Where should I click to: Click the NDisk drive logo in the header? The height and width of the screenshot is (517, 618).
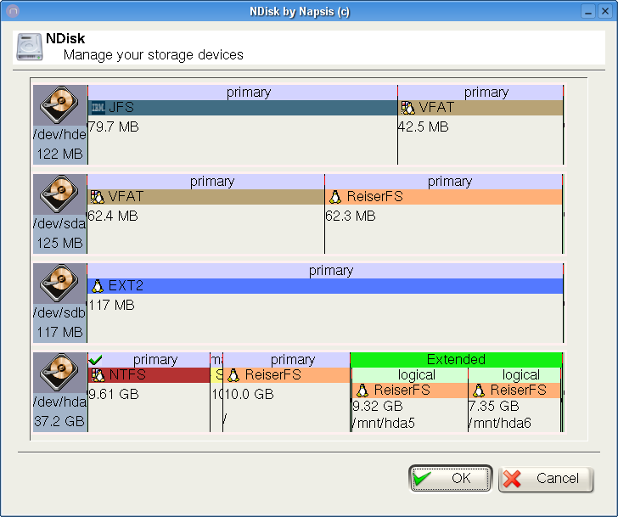tap(29, 47)
